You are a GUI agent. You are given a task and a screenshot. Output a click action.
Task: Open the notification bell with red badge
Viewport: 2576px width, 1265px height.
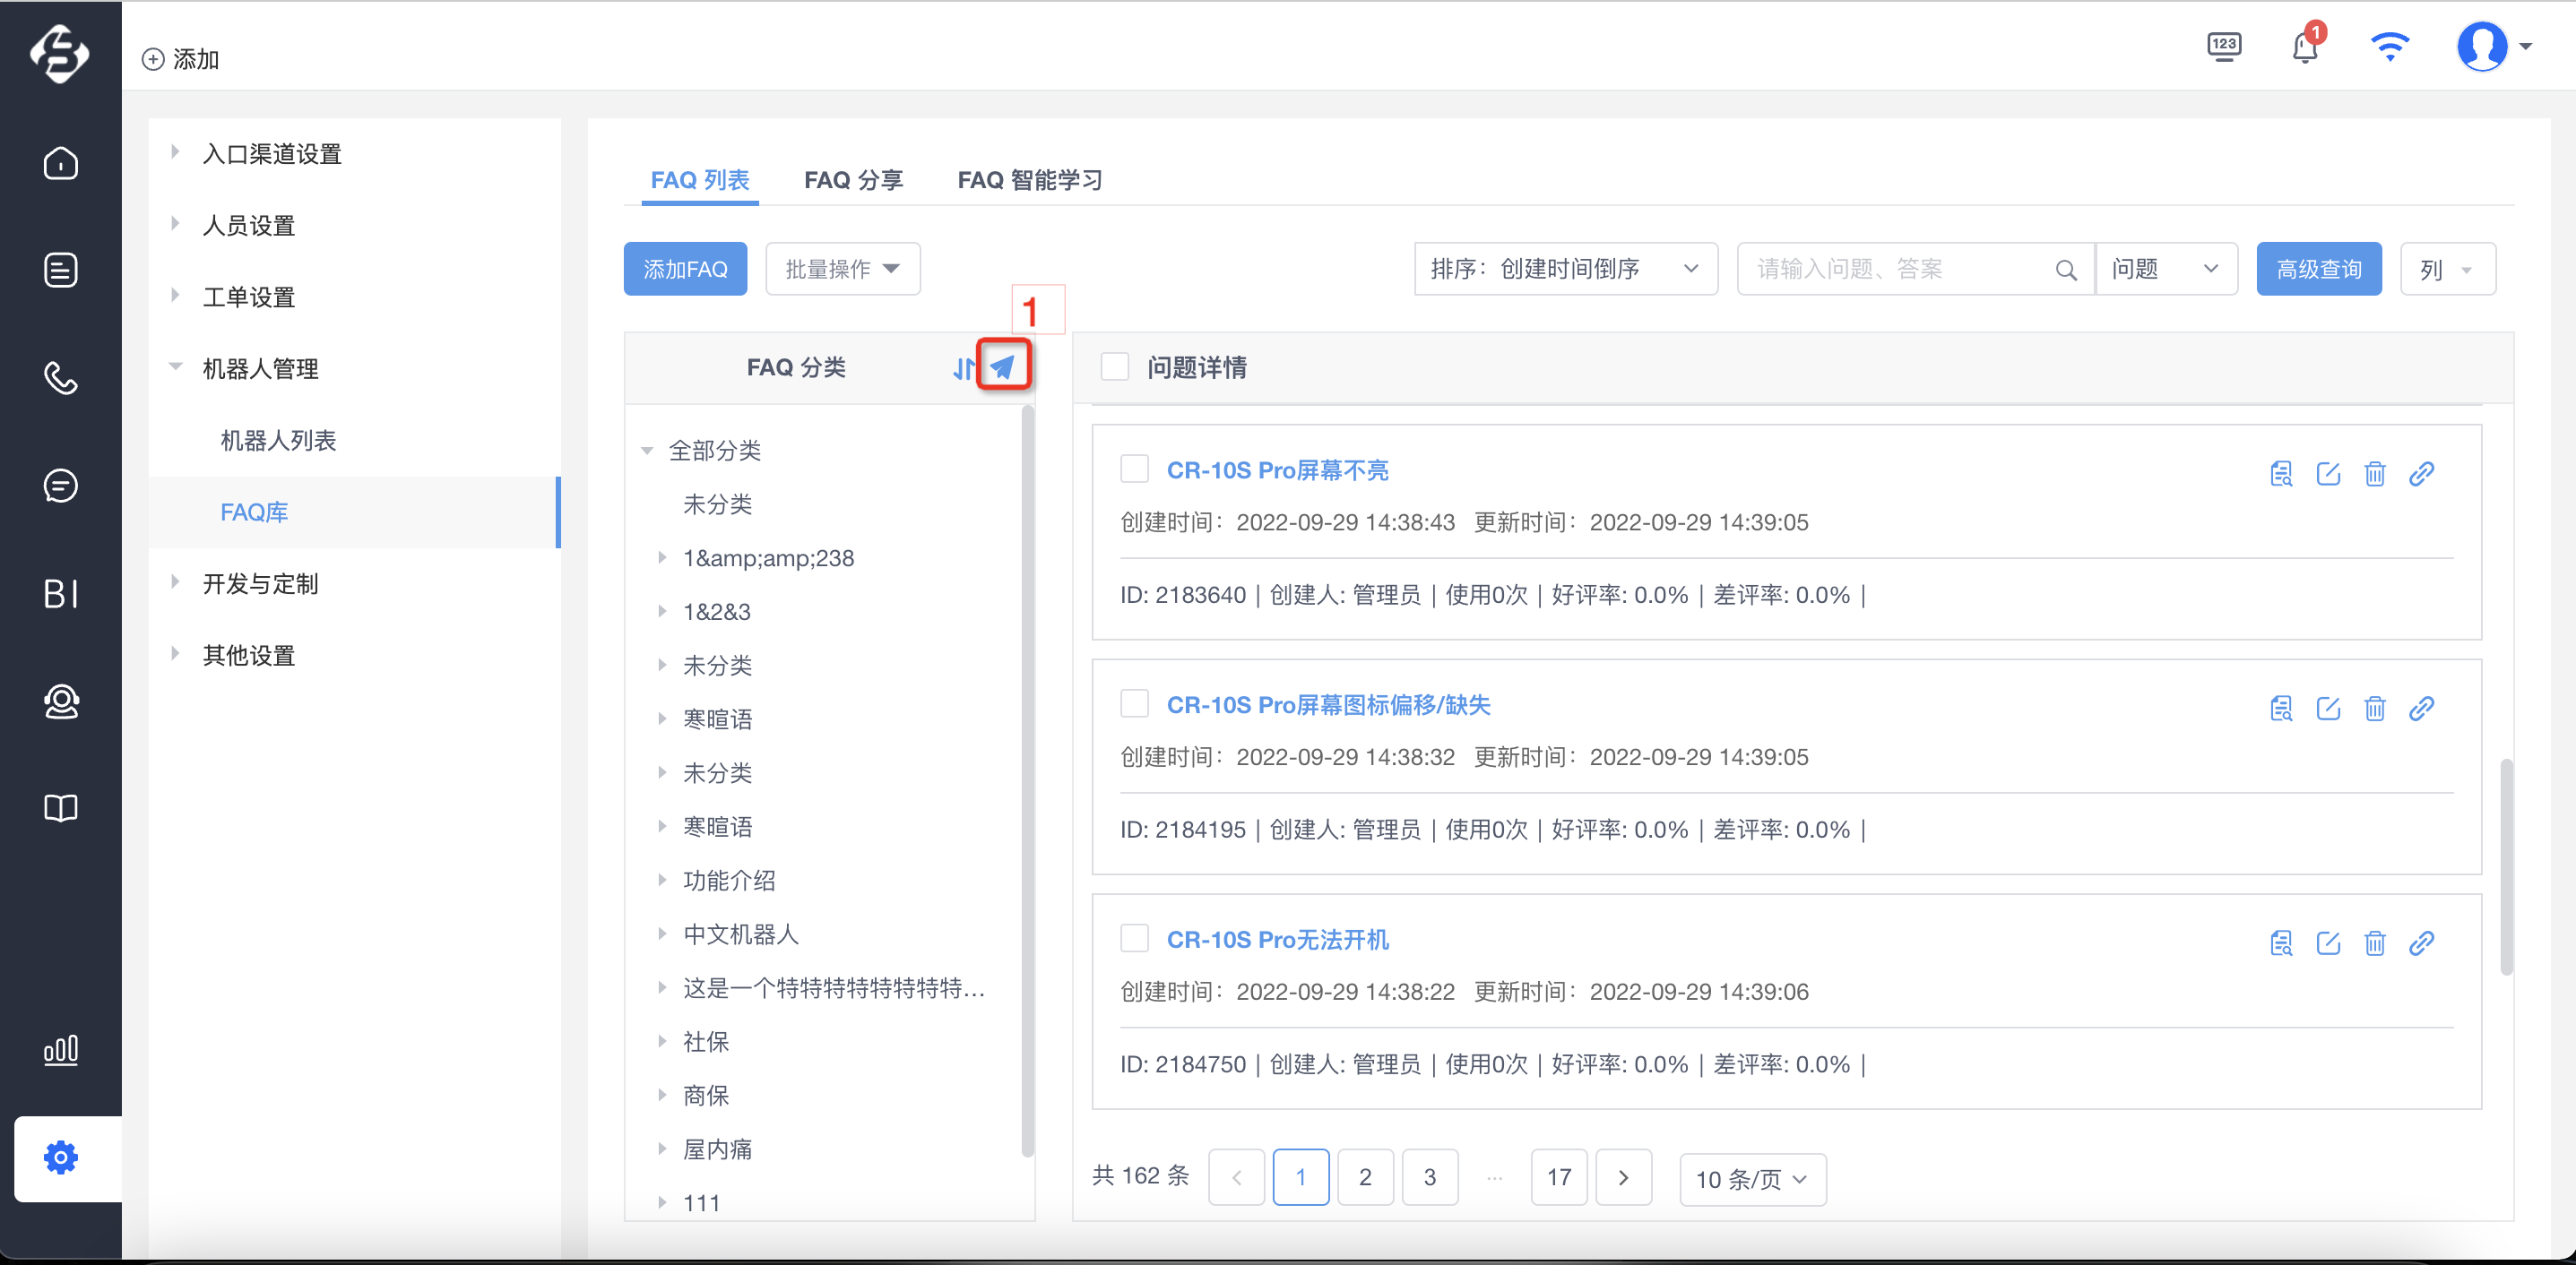(2306, 47)
